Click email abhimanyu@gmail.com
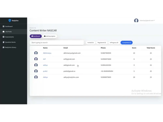The image size is (163, 122). click(72, 53)
